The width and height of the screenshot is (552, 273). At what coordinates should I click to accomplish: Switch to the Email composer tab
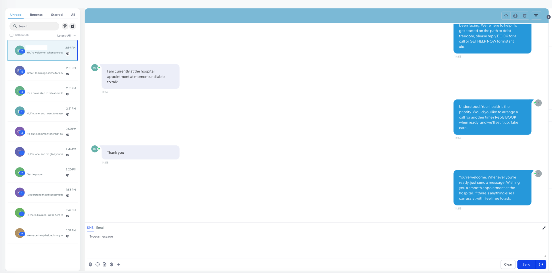[x=100, y=228]
